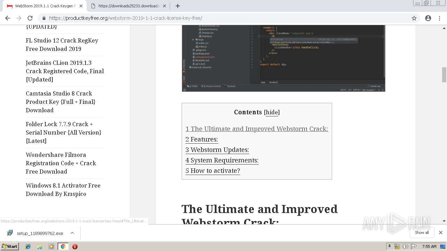Bookmark this page with the star icon
The height and width of the screenshot is (251, 447).
click(x=414, y=18)
